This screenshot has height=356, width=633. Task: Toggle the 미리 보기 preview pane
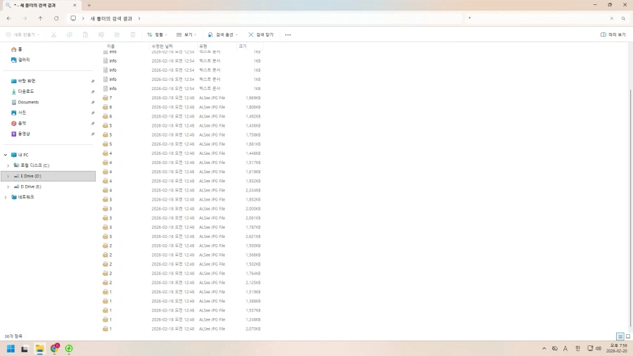coord(613,34)
